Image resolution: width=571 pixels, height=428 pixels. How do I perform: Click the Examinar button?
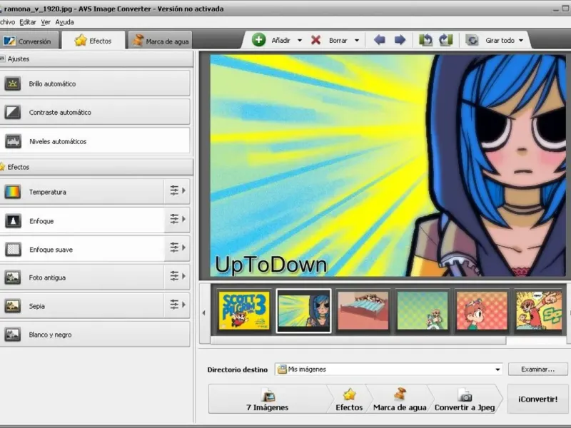537,370
